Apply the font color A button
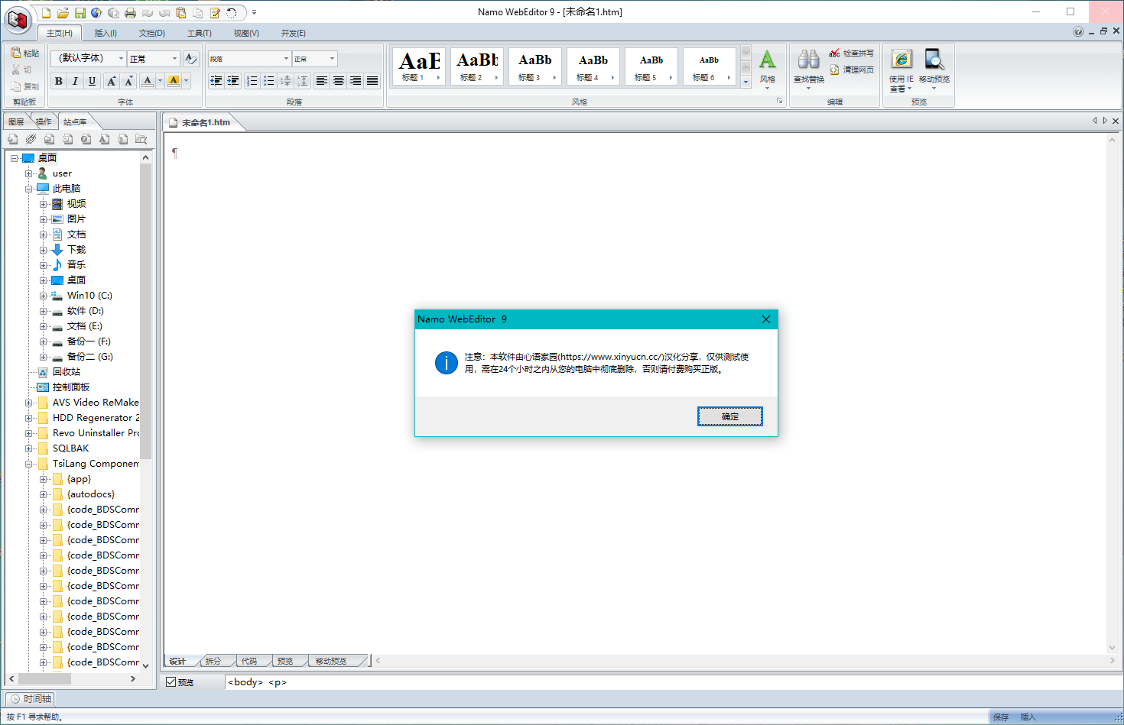 coord(148,81)
